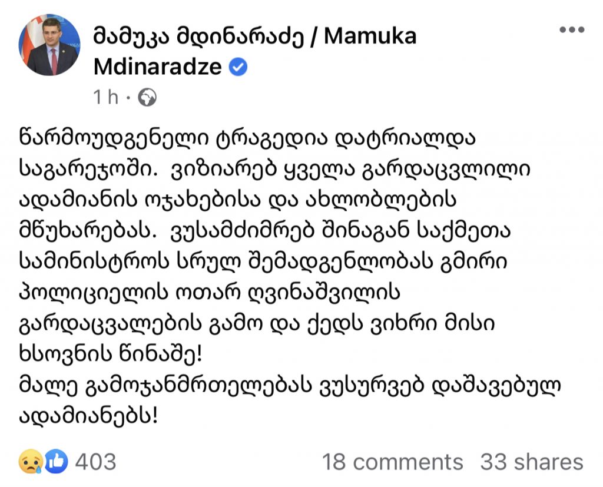Click the sad crying reaction emoji

(x=31, y=461)
